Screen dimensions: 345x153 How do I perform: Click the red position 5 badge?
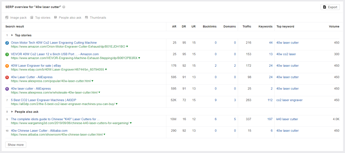pyautogui.click(x=7, y=77)
